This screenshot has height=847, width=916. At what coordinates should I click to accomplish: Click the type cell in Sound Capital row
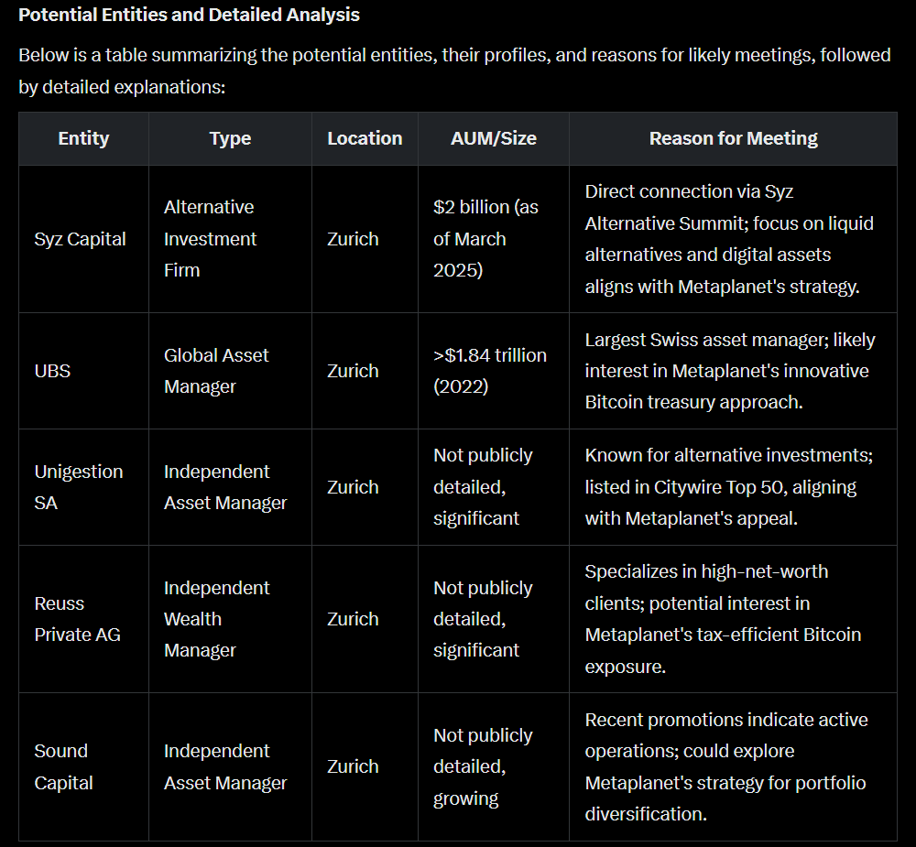point(230,767)
